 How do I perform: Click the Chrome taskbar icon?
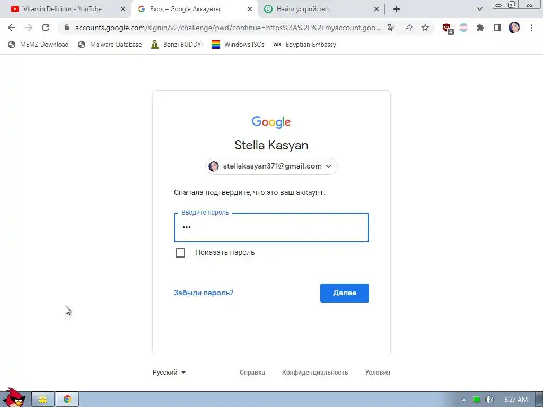pos(67,400)
